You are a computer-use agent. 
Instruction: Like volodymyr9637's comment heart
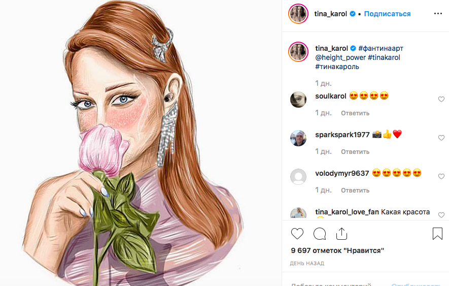tap(441, 177)
